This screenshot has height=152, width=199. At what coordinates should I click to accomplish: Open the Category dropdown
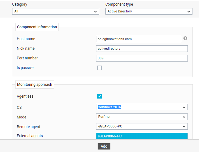coord(56,12)
